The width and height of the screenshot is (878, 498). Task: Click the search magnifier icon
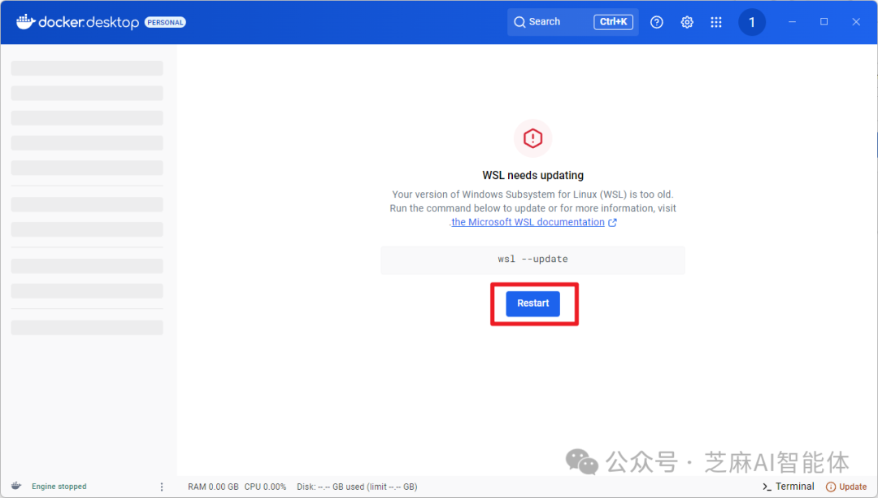(x=519, y=22)
